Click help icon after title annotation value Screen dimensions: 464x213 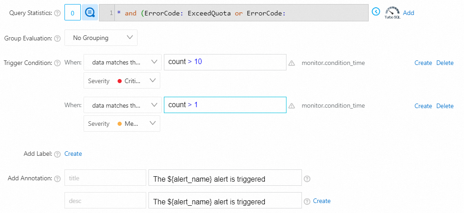pos(307,178)
